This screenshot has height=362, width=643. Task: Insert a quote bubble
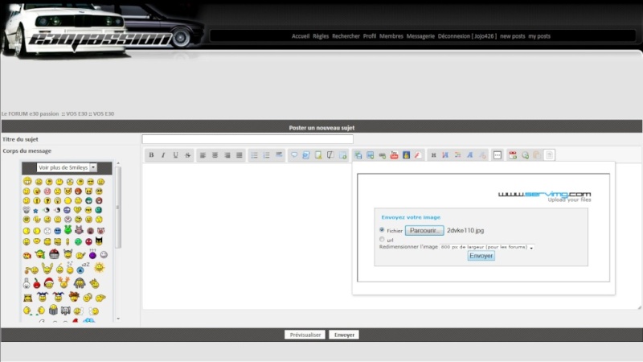[294, 154]
